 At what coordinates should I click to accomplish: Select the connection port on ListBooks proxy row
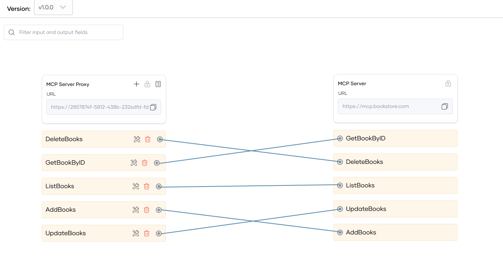pyautogui.click(x=159, y=186)
